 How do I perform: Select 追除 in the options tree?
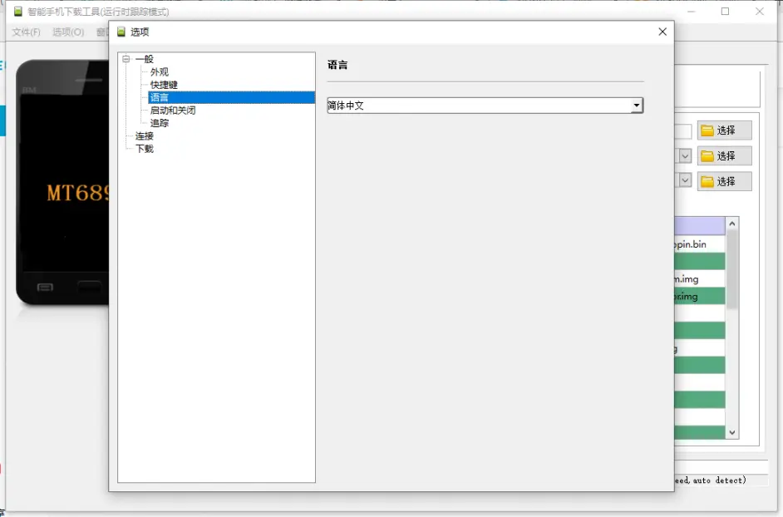pyautogui.click(x=159, y=123)
